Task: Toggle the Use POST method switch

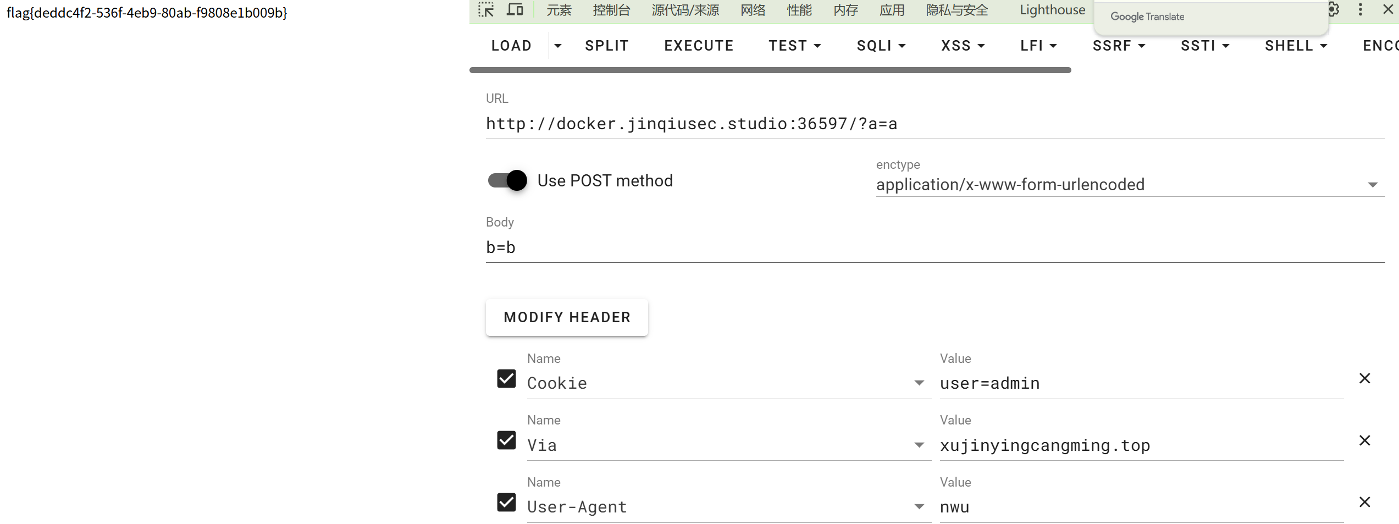Action: pyautogui.click(x=507, y=180)
